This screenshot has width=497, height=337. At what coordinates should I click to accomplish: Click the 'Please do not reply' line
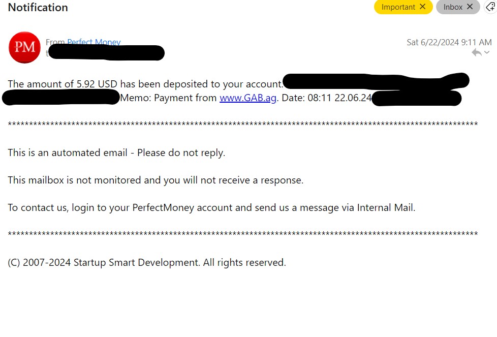click(x=116, y=153)
